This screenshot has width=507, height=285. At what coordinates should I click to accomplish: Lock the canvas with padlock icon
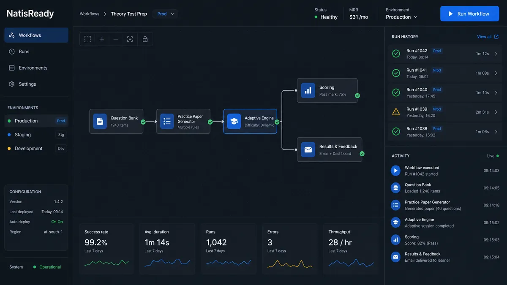pos(145,39)
